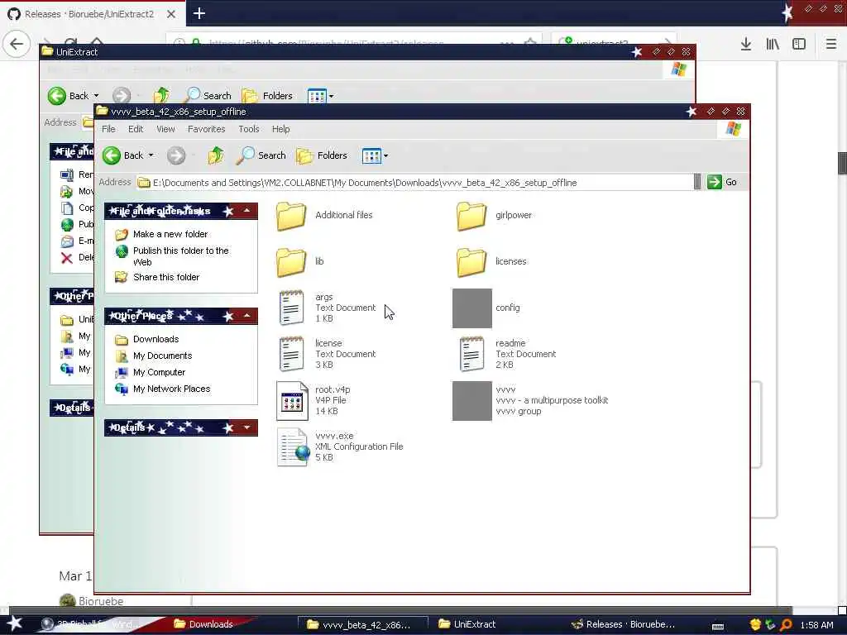Viewport: 847px width, 635px height.
Task: Toggle browser sidebar icon
Action: click(x=799, y=45)
